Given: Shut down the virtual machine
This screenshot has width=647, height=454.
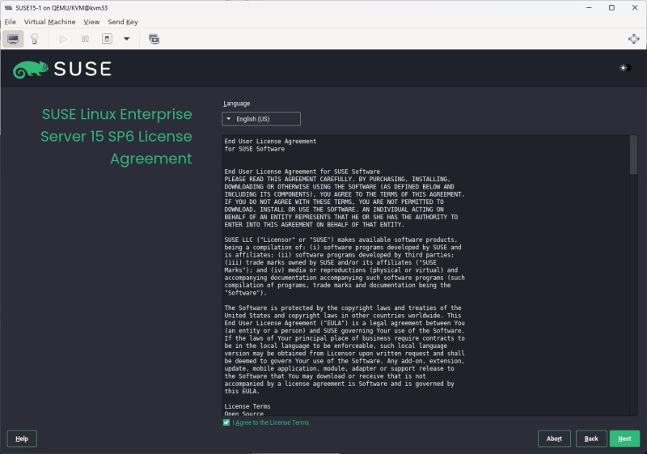Looking at the screenshot, I should pyautogui.click(x=107, y=39).
